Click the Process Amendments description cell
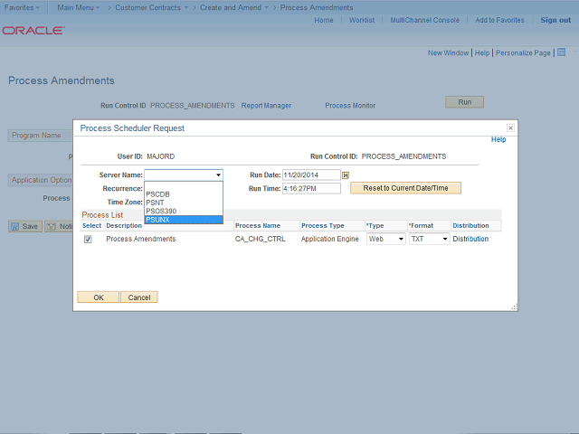 [141, 239]
